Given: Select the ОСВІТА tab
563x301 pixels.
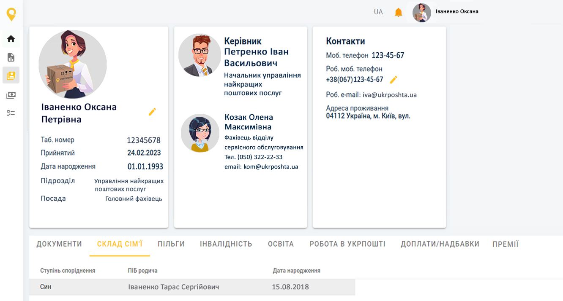Looking at the screenshot, I should pos(281,244).
